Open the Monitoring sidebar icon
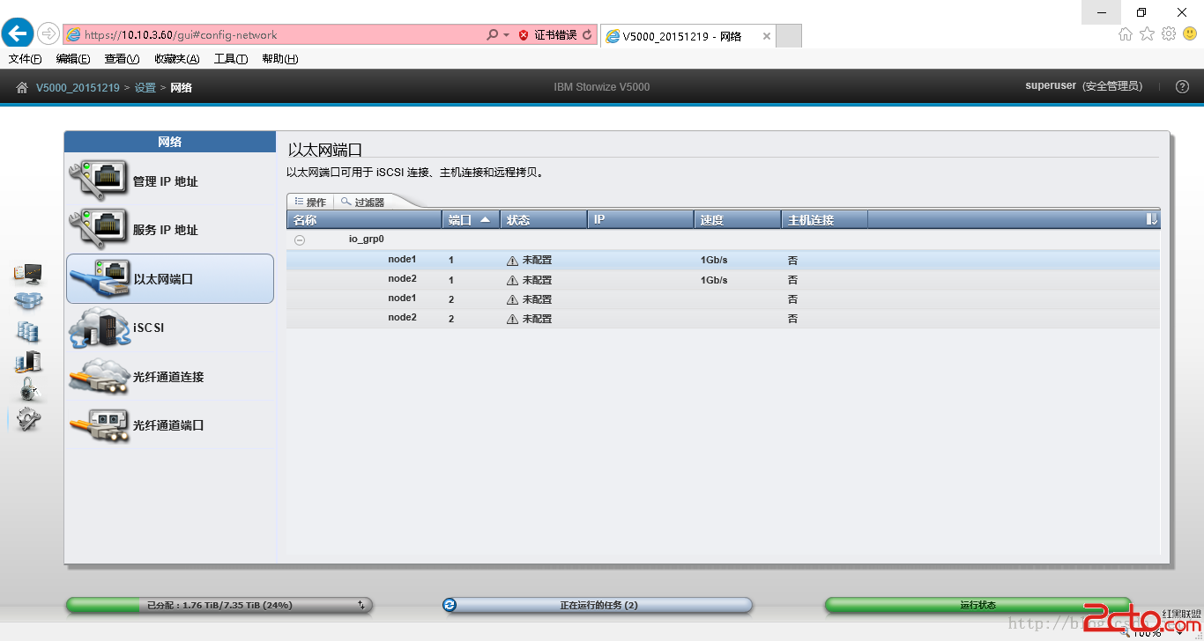Viewport: 1204px width, 641px height. click(28, 274)
